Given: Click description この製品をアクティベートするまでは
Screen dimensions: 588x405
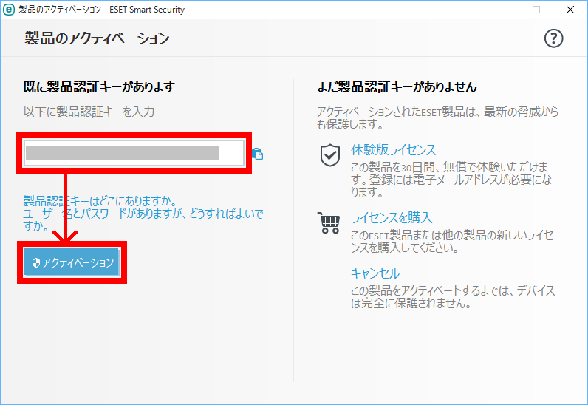Looking at the screenshot, I should (453, 296).
